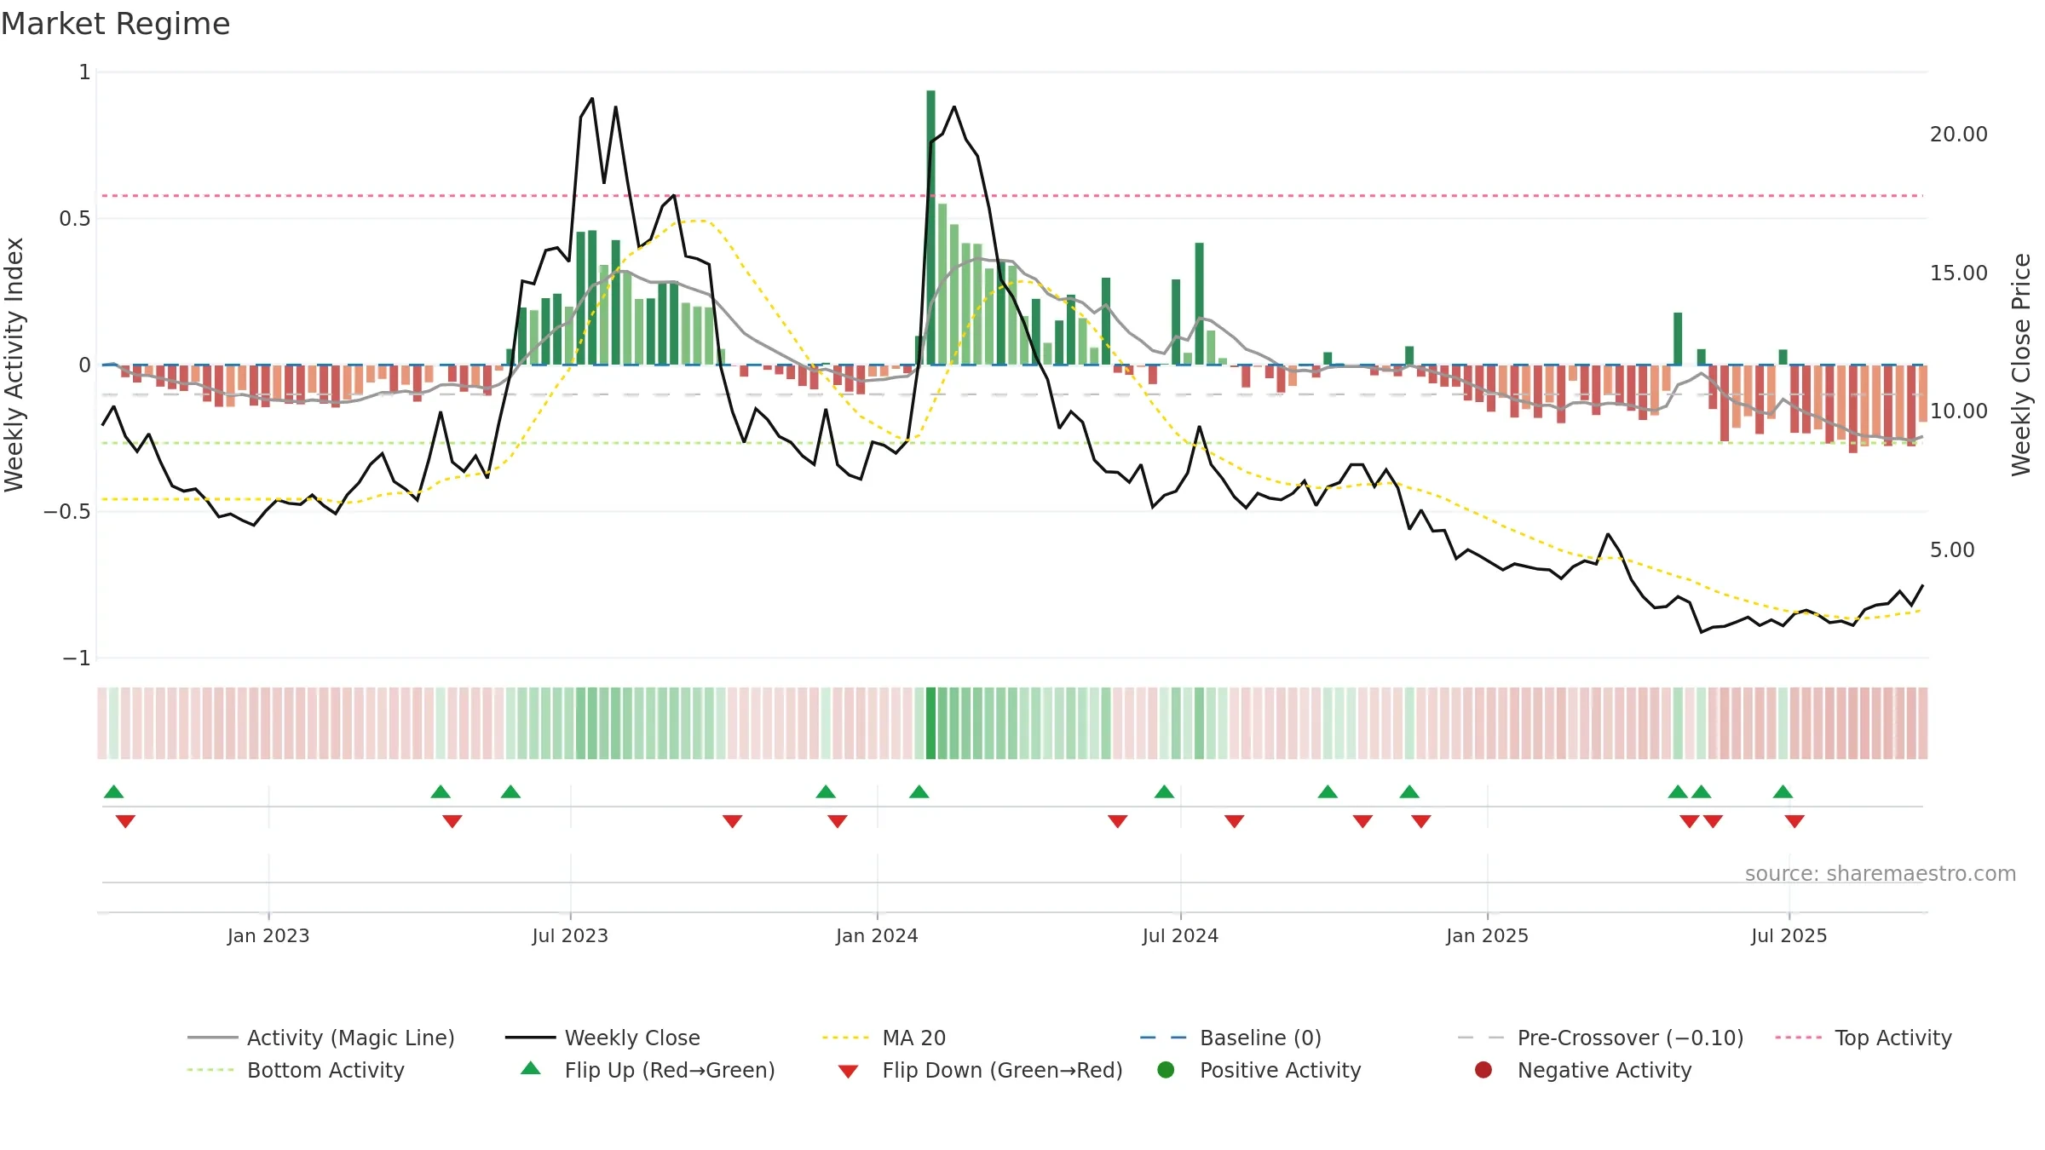Image resolution: width=2045 pixels, height=1150 pixels.
Task: Click the Jan 2025 axis label
Action: click(1487, 935)
